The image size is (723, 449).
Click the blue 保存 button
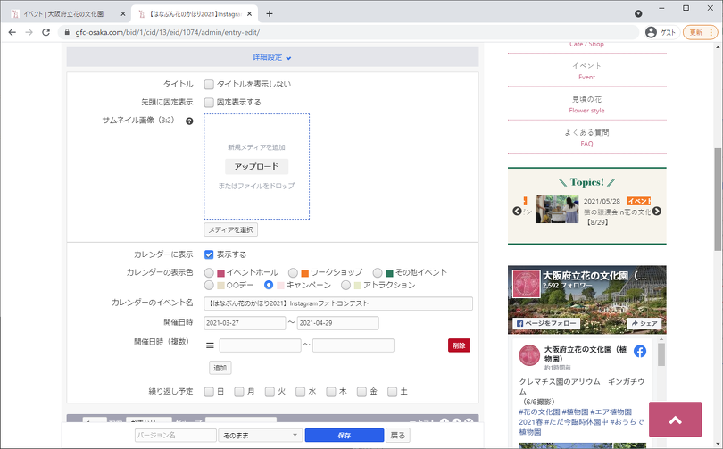(345, 435)
